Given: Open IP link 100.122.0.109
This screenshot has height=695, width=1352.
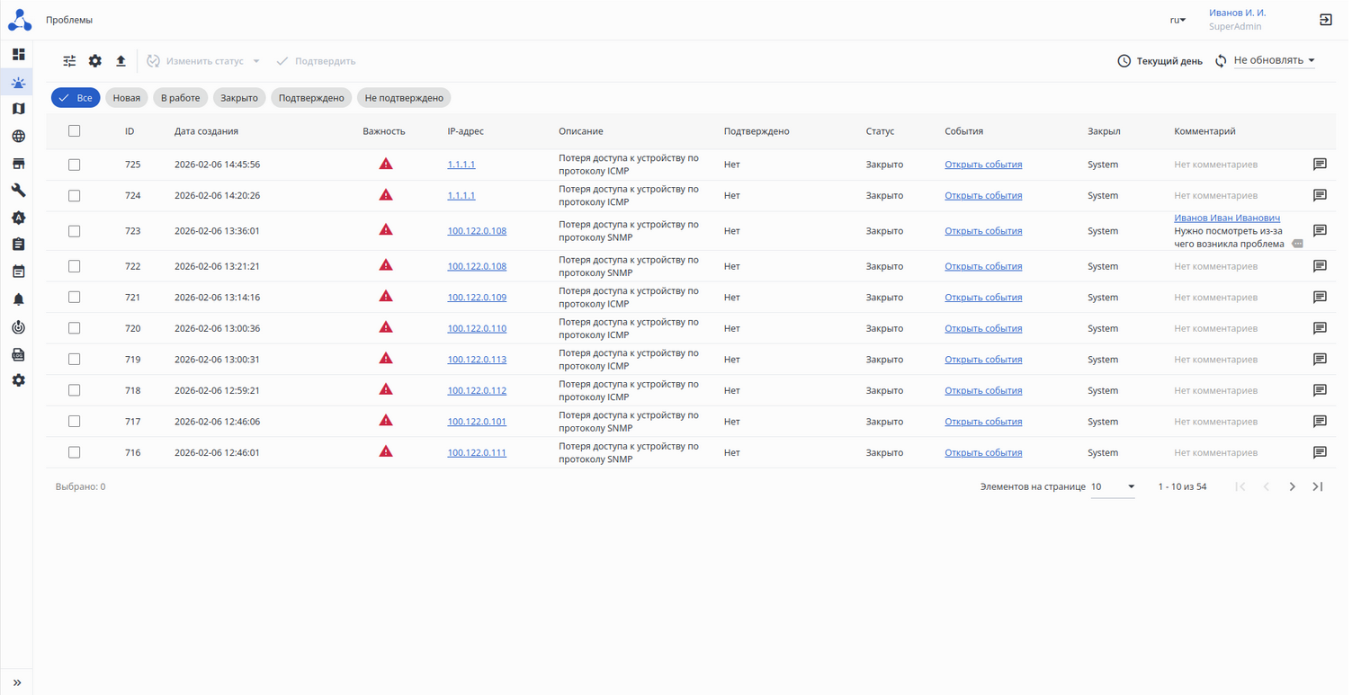Looking at the screenshot, I should click(x=477, y=297).
